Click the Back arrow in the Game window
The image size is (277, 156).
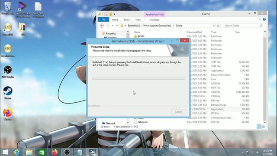coord(102,26)
